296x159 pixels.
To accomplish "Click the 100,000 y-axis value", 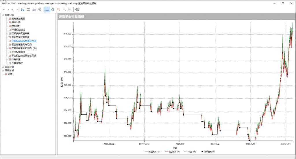I will [68, 136].
